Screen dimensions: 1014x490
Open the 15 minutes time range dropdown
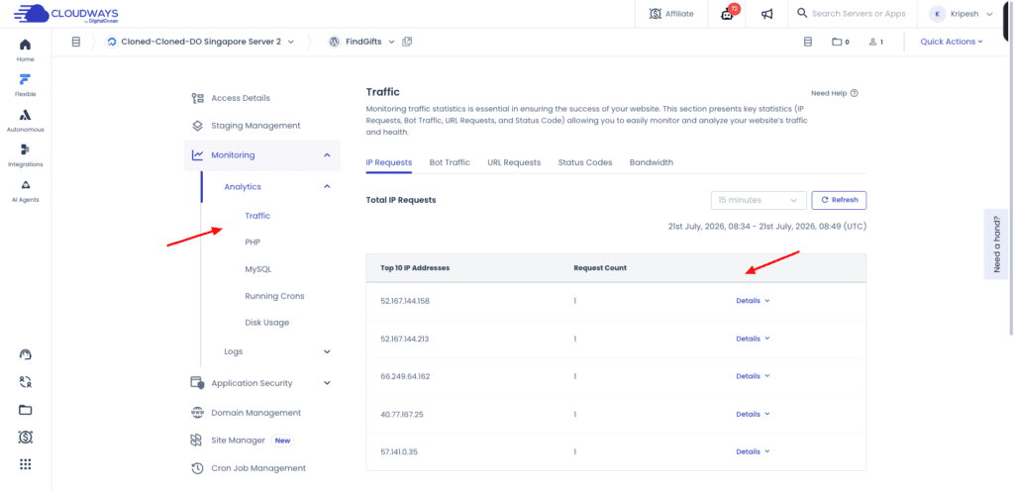click(x=759, y=200)
